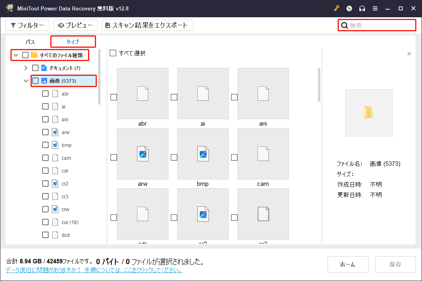Screen dimensions: 422x281
Task: Click the license key icon in the title bar
Action: point(337,8)
